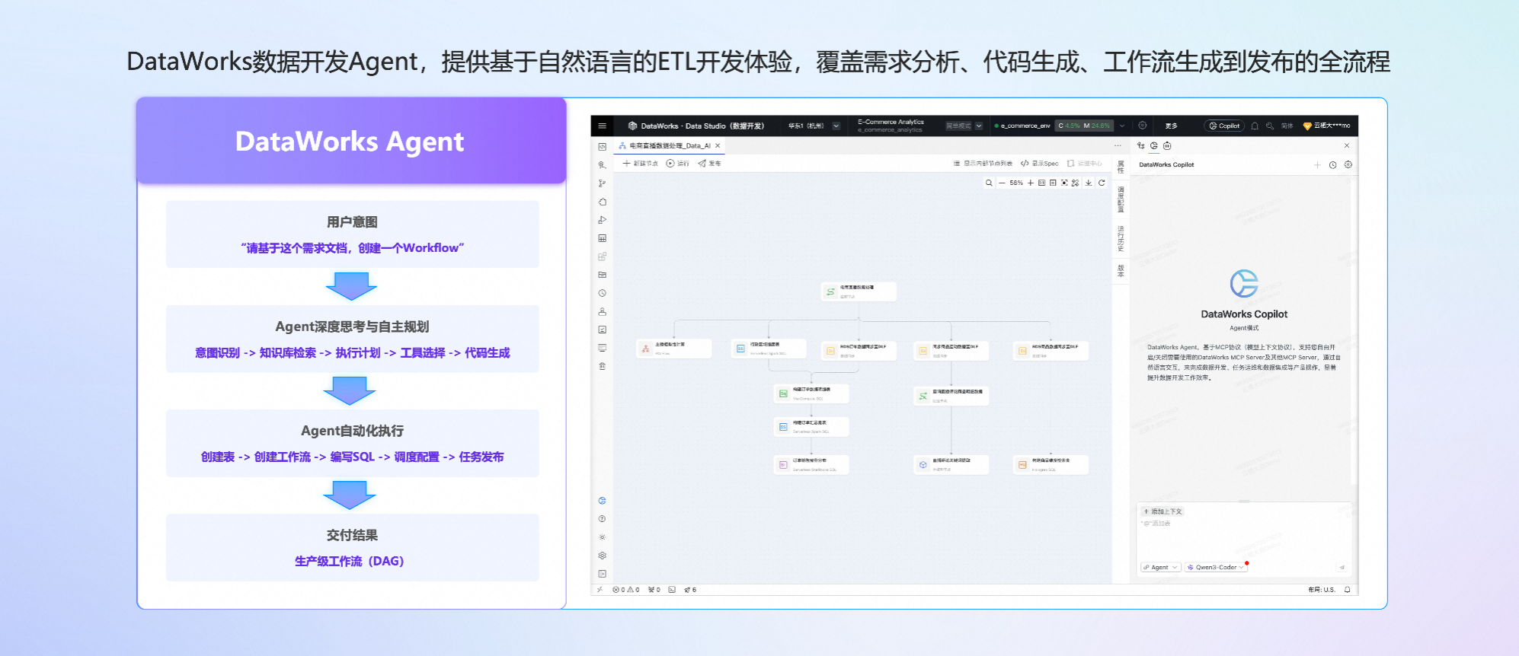The width and height of the screenshot is (1519, 656).
Task: Switch to the first Copilot panel tab icon
Action: coord(1141,145)
